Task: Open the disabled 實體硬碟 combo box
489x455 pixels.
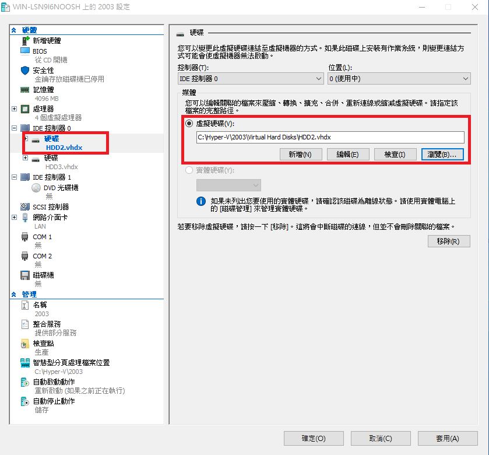Action: point(228,185)
